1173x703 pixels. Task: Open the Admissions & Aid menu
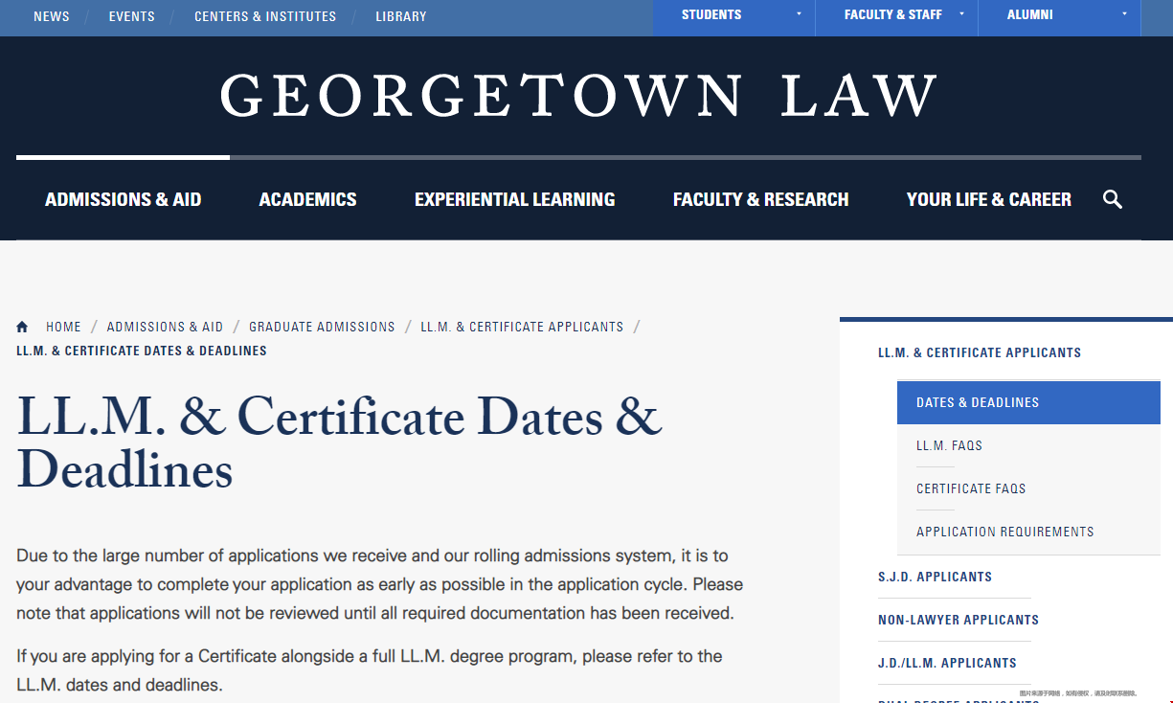click(124, 199)
